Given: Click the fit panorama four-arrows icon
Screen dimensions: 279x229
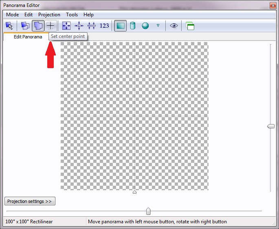Looking at the screenshot, I should 66,26.
